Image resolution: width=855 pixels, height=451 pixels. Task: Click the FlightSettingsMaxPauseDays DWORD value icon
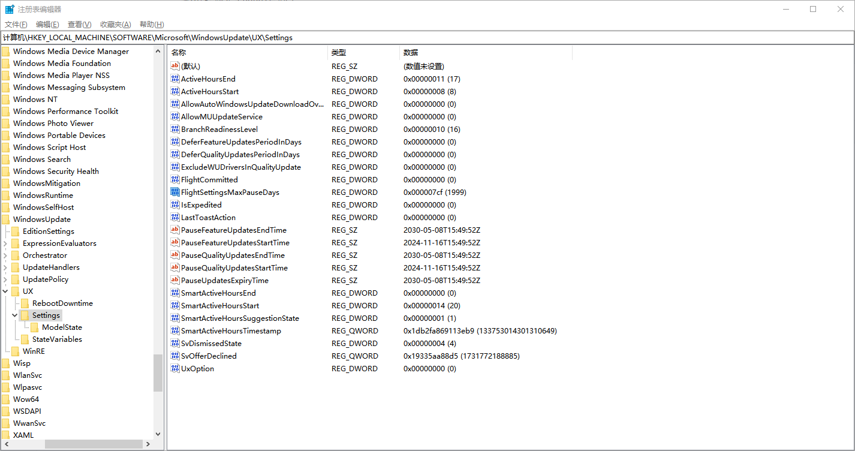[175, 193]
